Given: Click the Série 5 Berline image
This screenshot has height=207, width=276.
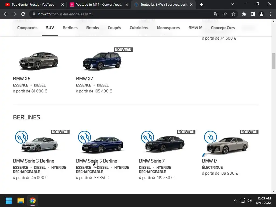Looking at the screenshot, I should point(103,144).
